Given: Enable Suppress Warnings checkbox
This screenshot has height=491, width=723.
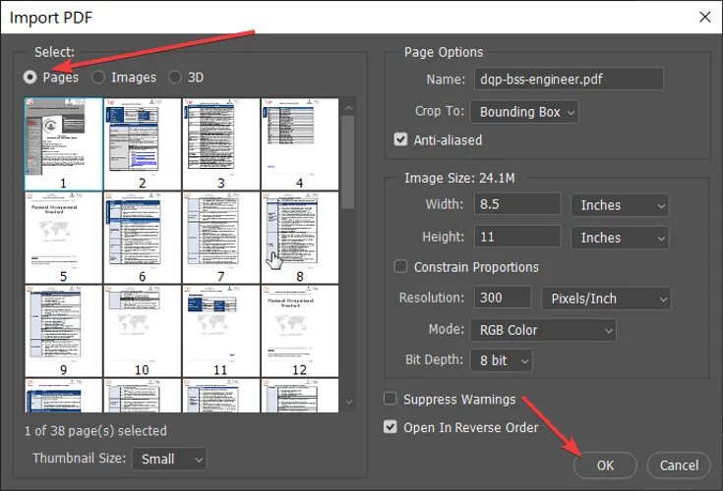Looking at the screenshot, I should [x=391, y=399].
